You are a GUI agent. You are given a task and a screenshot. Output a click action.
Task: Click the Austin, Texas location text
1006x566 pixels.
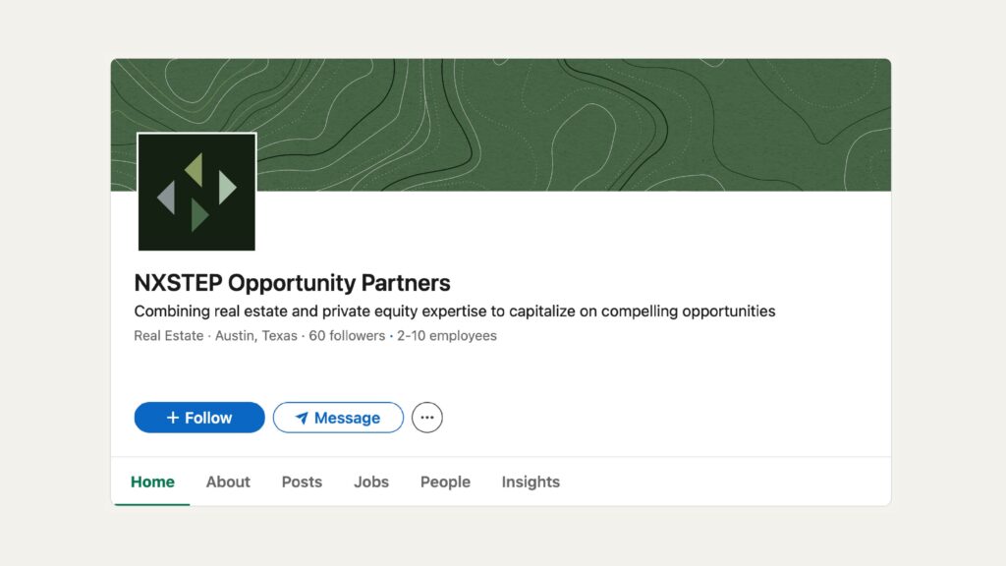255,336
